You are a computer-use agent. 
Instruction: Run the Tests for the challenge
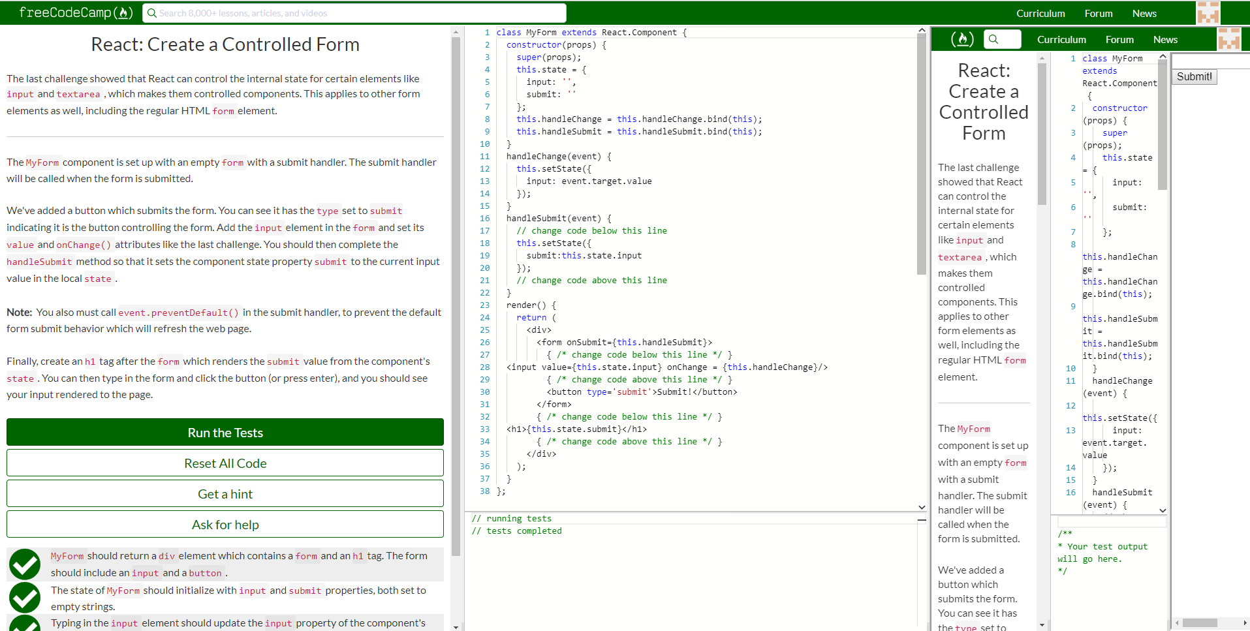point(225,432)
